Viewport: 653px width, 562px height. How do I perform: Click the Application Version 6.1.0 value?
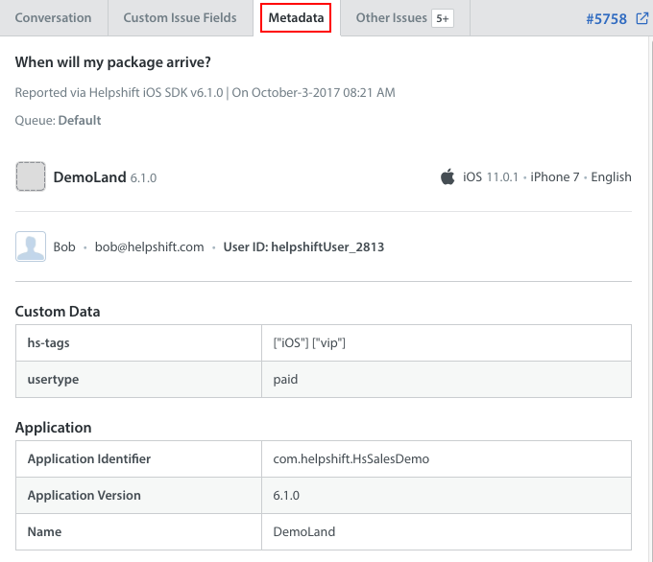pos(286,496)
